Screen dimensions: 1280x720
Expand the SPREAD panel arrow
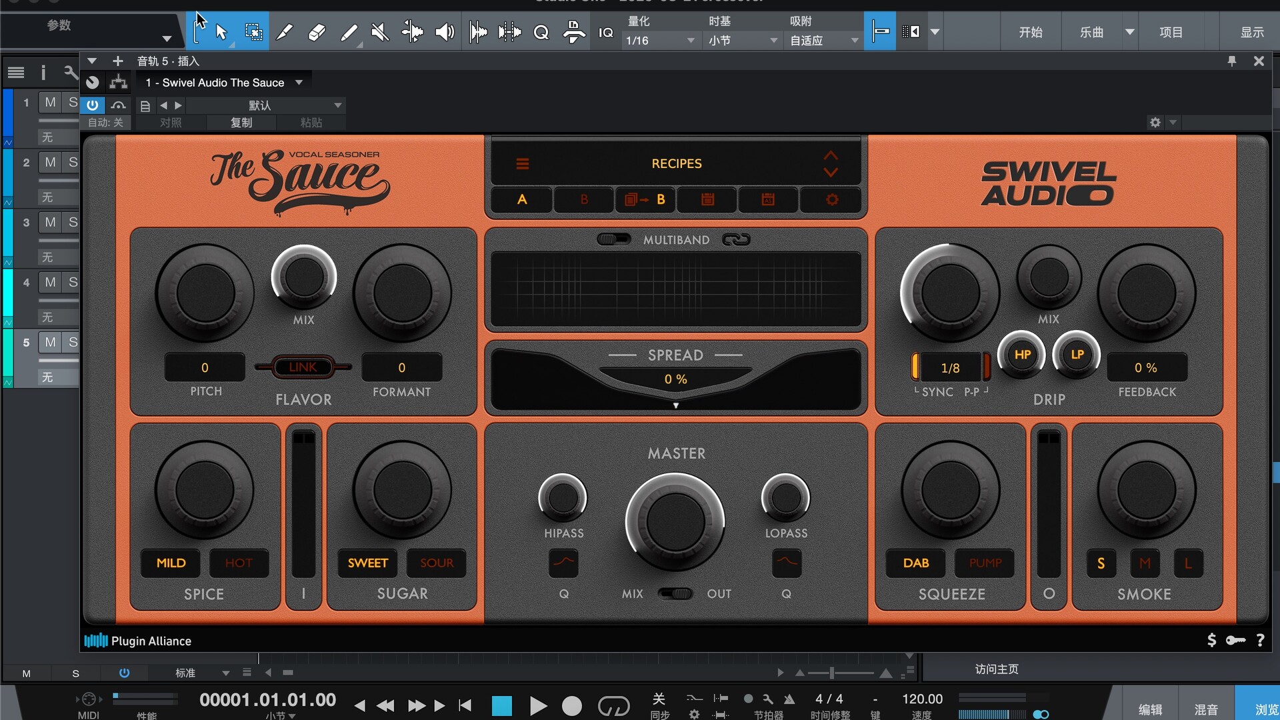click(675, 405)
